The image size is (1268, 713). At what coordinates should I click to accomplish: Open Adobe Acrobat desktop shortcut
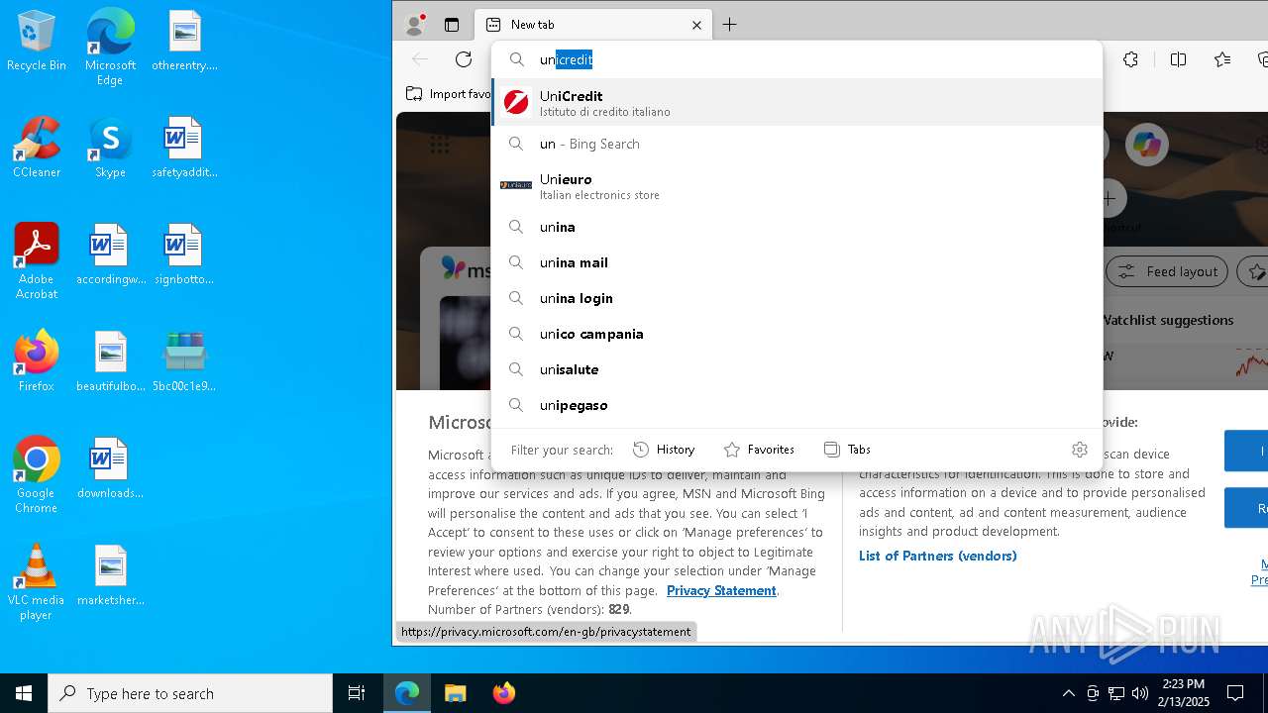pos(37,261)
